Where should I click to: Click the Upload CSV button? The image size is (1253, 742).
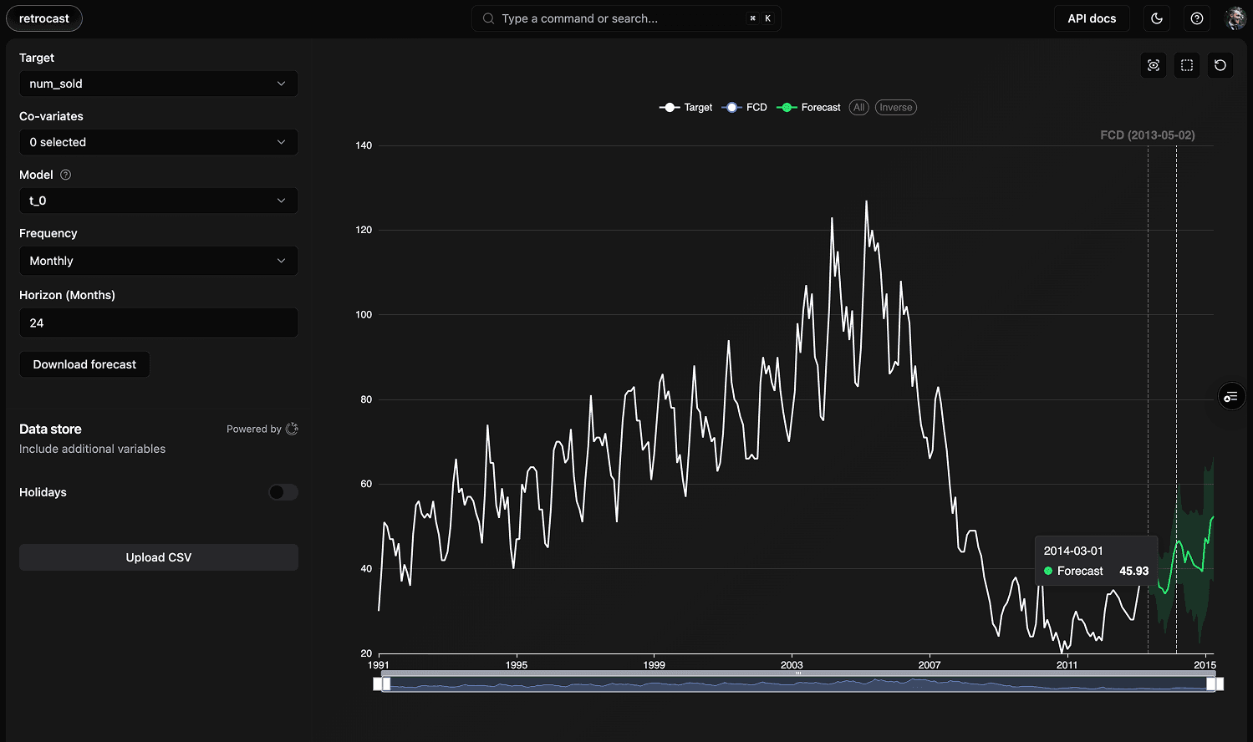pyautogui.click(x=158, y=557)
